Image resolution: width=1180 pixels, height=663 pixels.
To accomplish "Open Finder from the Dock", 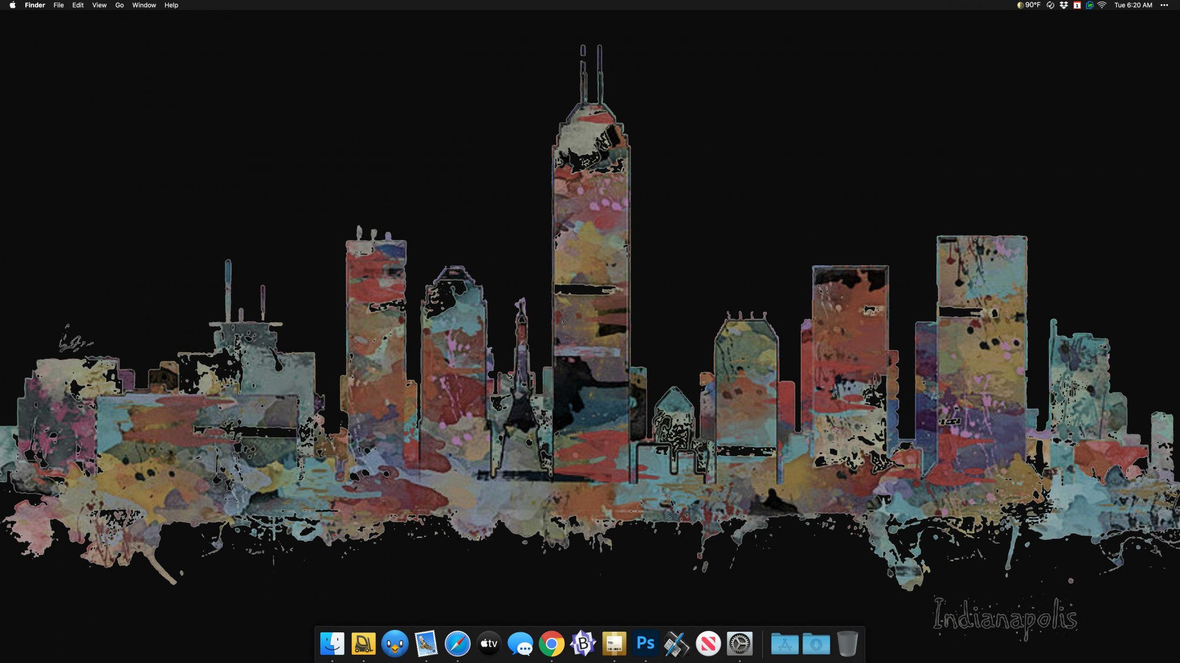I will [332, 644].
